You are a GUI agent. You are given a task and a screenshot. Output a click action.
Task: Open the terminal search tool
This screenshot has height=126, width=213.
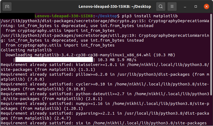[x=161, y=6]
